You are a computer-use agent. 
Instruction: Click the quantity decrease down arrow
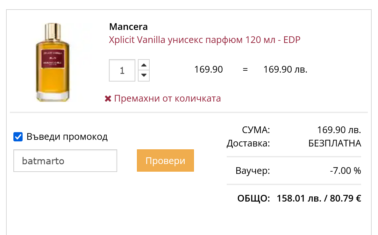[x=144, y=75]
